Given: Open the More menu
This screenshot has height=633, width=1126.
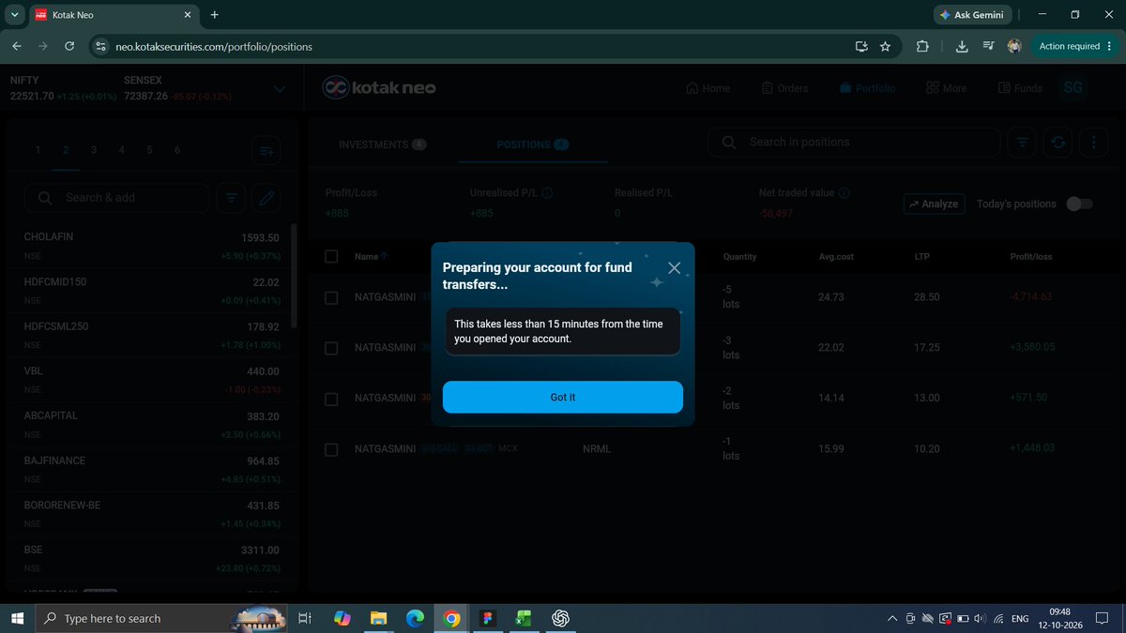Looking at the screenshot, I should pos(946,88).
